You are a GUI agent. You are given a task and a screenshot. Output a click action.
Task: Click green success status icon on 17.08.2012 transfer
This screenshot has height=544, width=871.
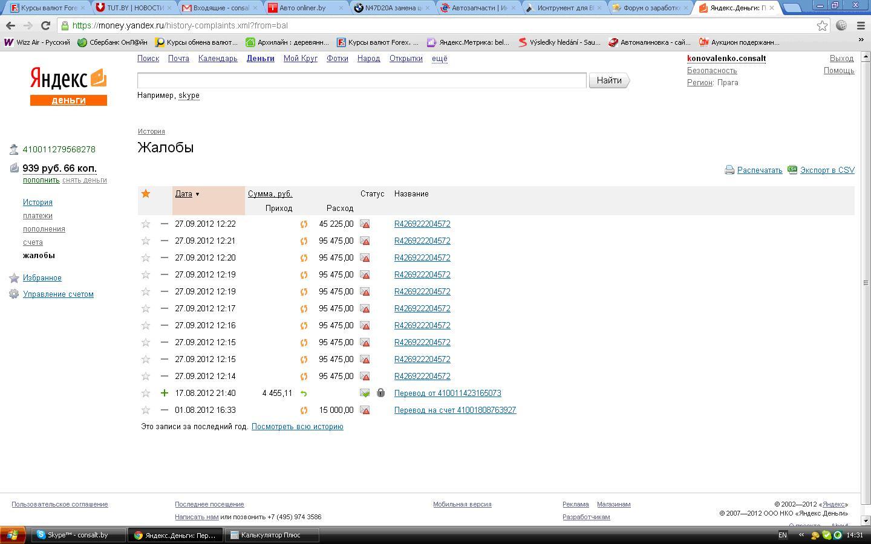click(x=365, y=393)
